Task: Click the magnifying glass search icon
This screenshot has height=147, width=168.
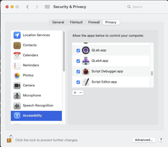Action: click(129, 7)
